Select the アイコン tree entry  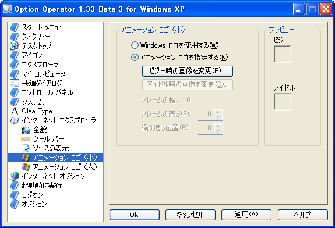coord(32,55)
